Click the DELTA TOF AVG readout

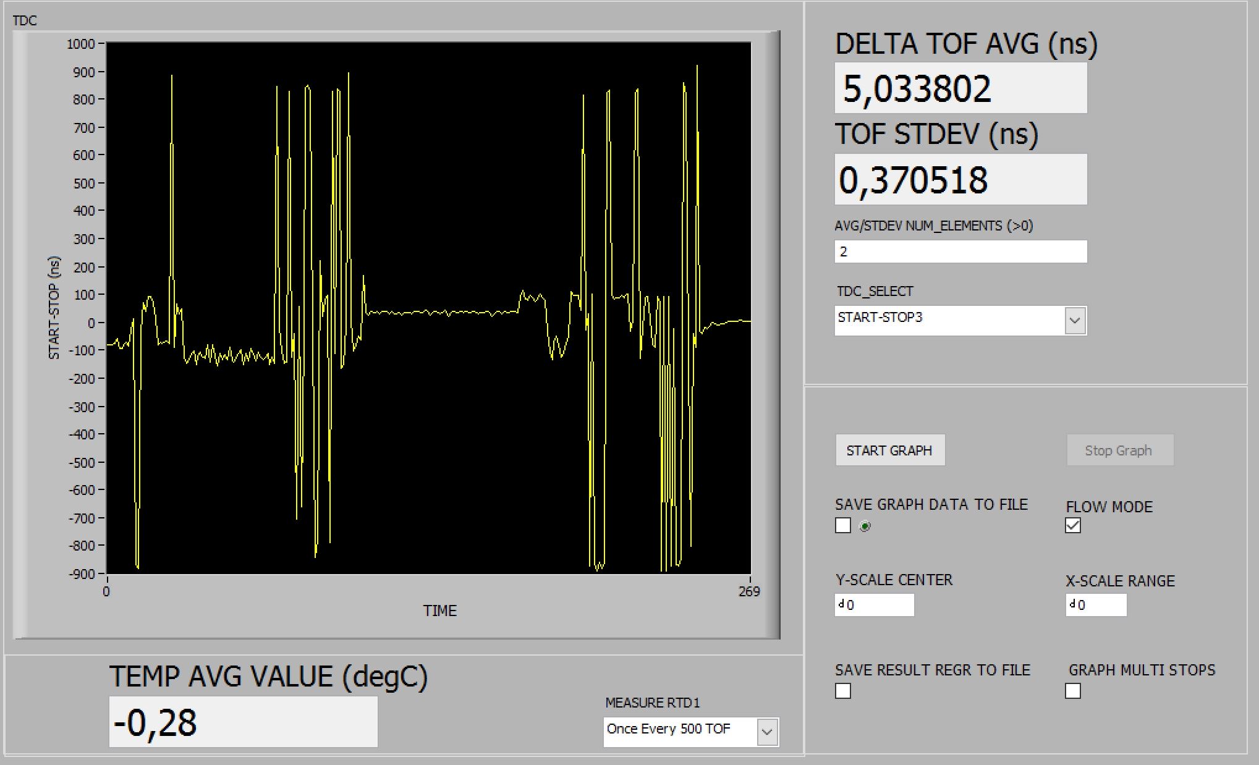(960, 87)
